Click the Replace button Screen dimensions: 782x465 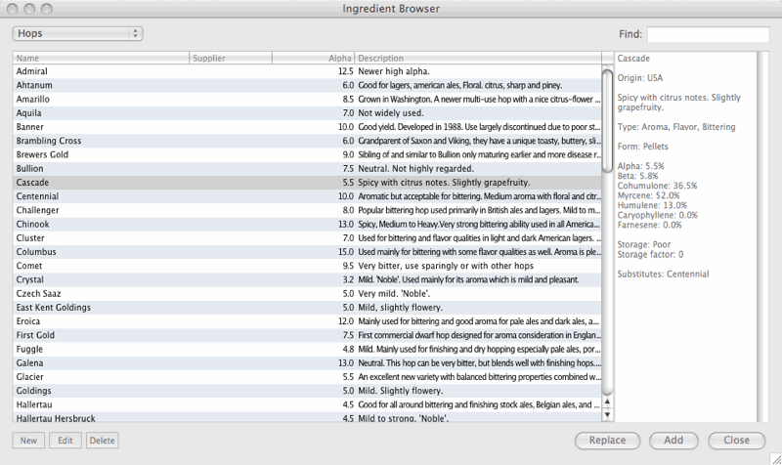tap(607, 440)
